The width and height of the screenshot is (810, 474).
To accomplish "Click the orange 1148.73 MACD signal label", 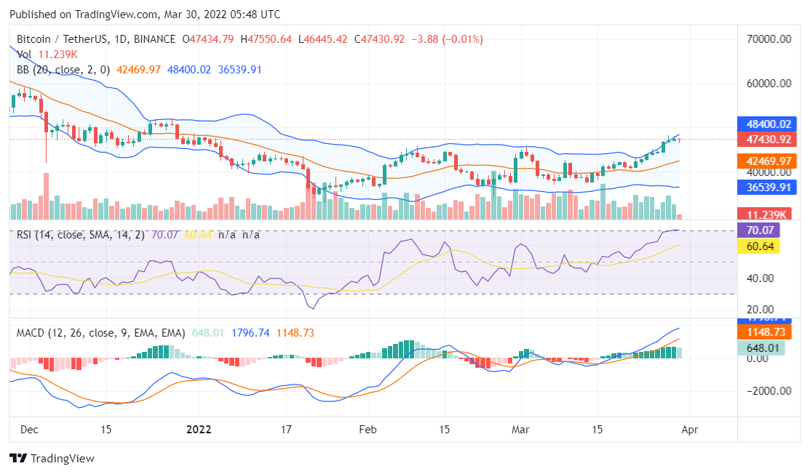I will point(765,332).
